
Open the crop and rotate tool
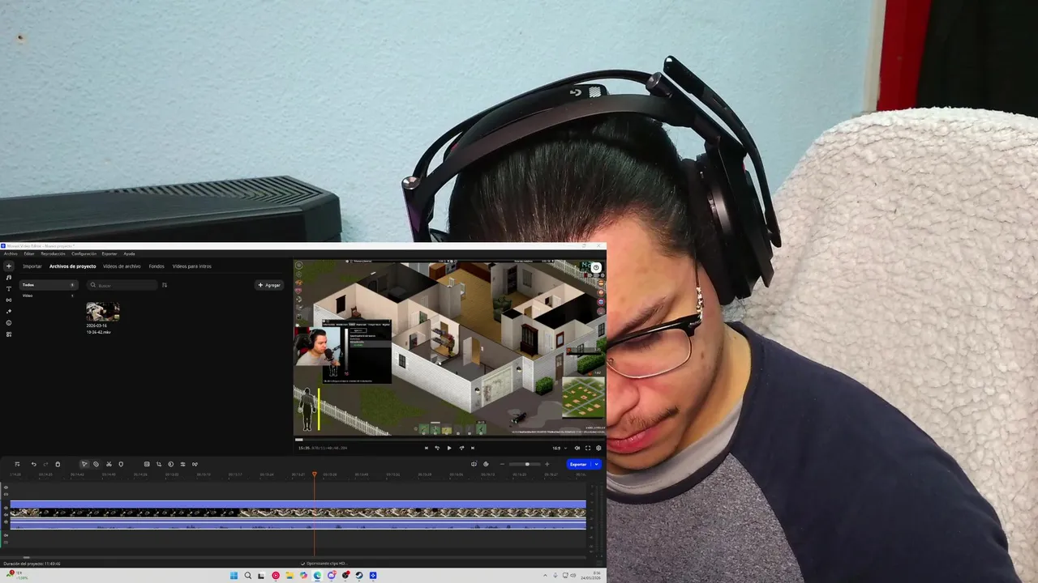pyautogui.click(x=159, y=464)
